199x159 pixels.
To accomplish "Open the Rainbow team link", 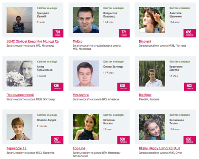I will 145,95.
